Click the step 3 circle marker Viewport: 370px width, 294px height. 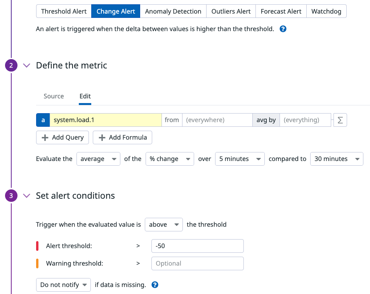pyautogui.click(x=11, y=196)
